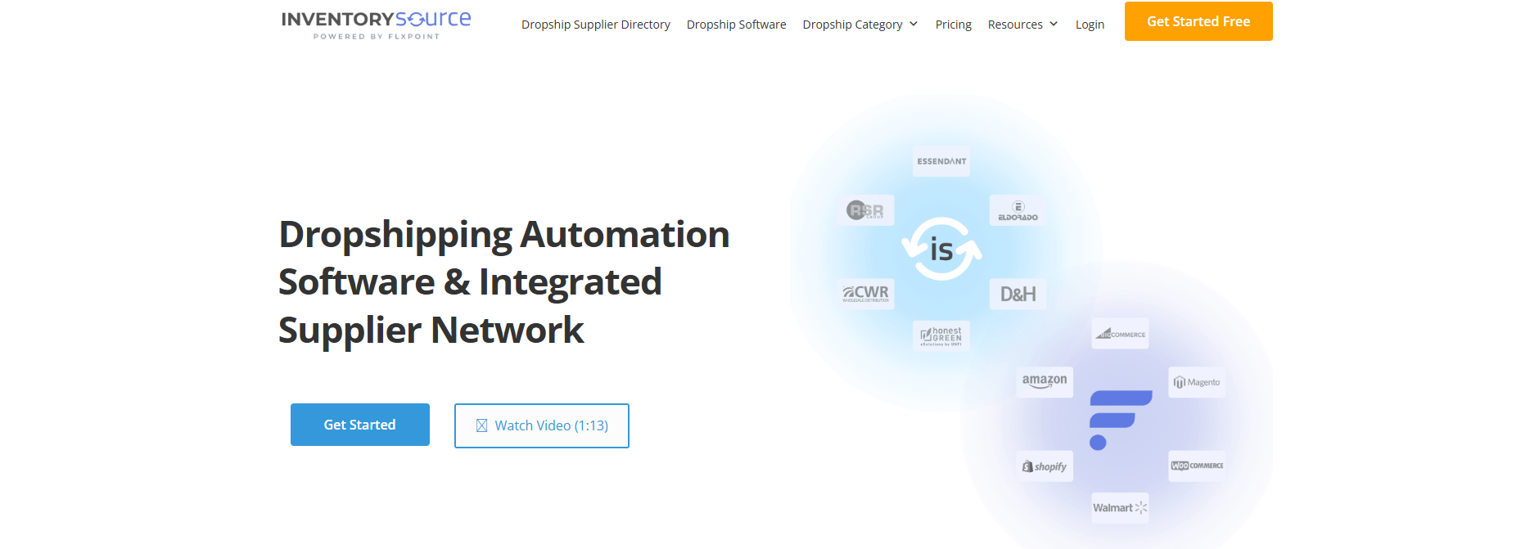Click the WooCommerce integration logo
1530x549 pixels.
pyautogui.click(x=1196, y=466)
